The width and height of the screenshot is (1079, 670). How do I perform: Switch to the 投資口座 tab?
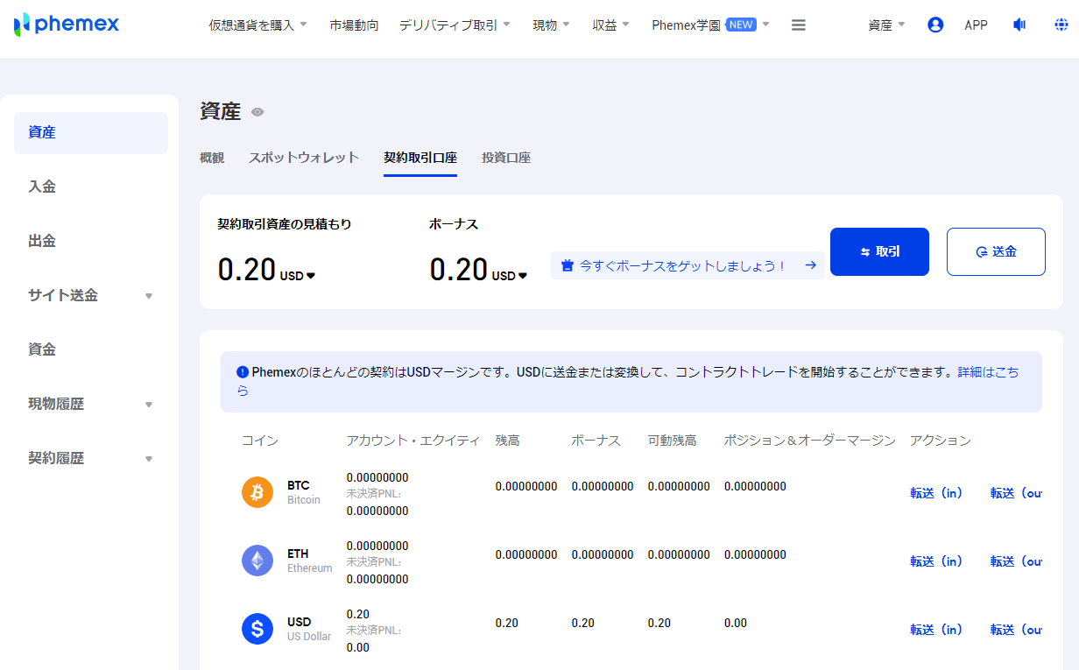point(506,158)
